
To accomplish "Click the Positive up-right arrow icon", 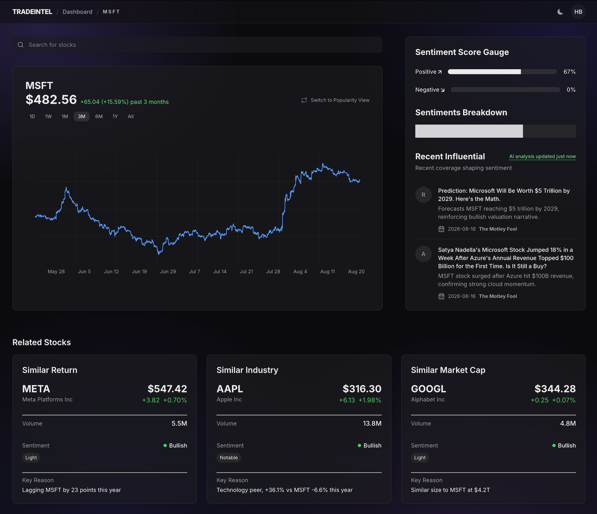I will 440,72.
